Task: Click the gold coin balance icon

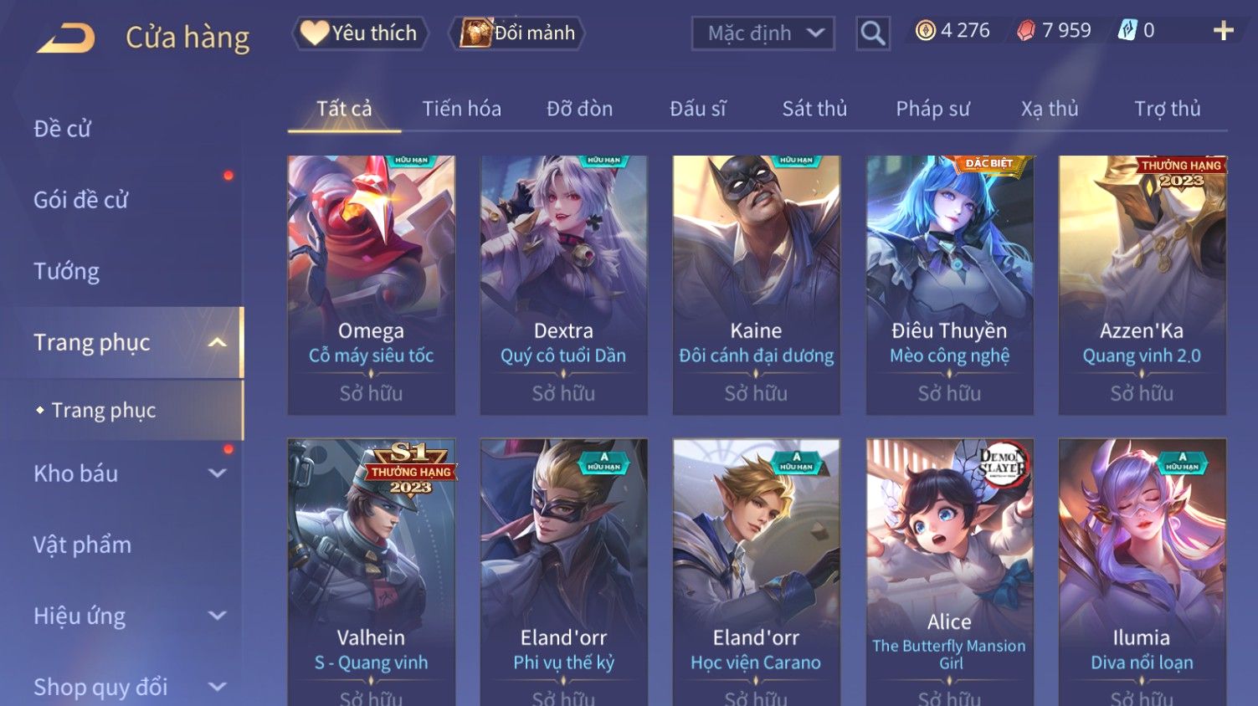Action: (925, 31)
